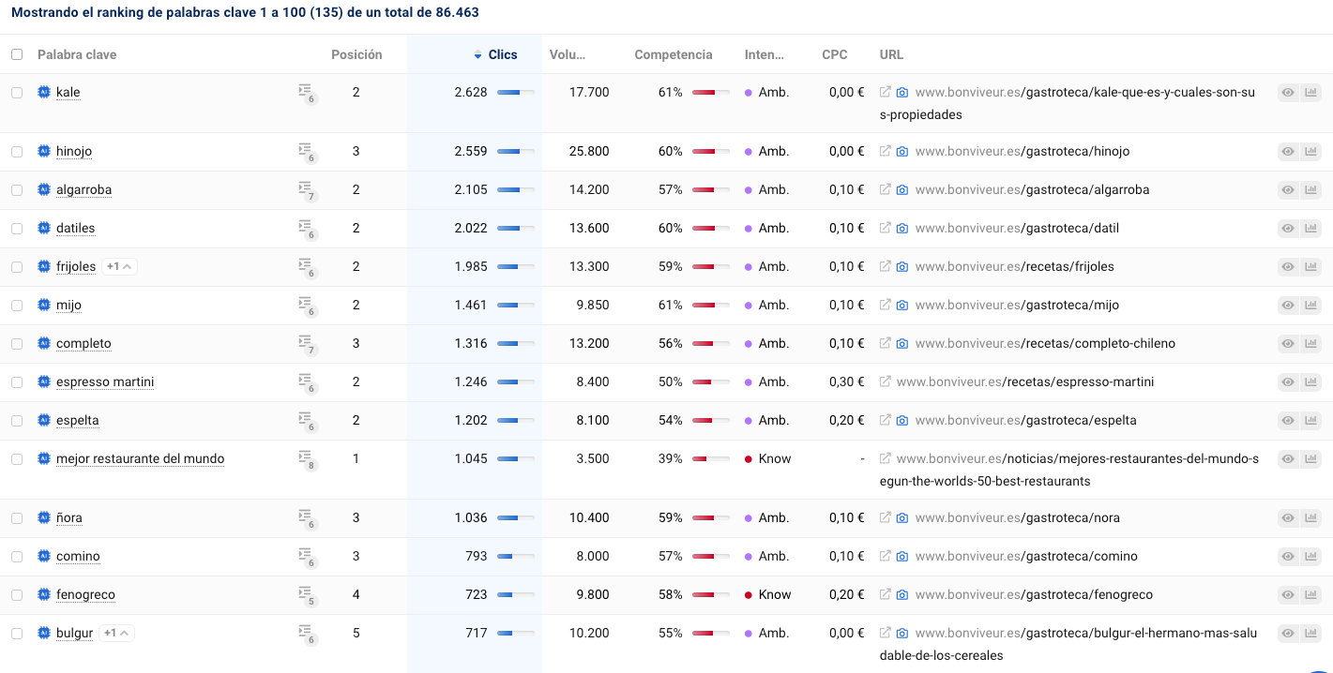Open the completo keyword link
Screen dimensions: 1333x673
click(83, 343)
